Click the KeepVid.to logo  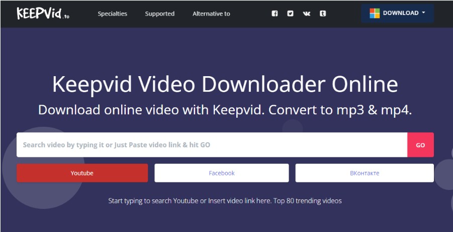43,14
